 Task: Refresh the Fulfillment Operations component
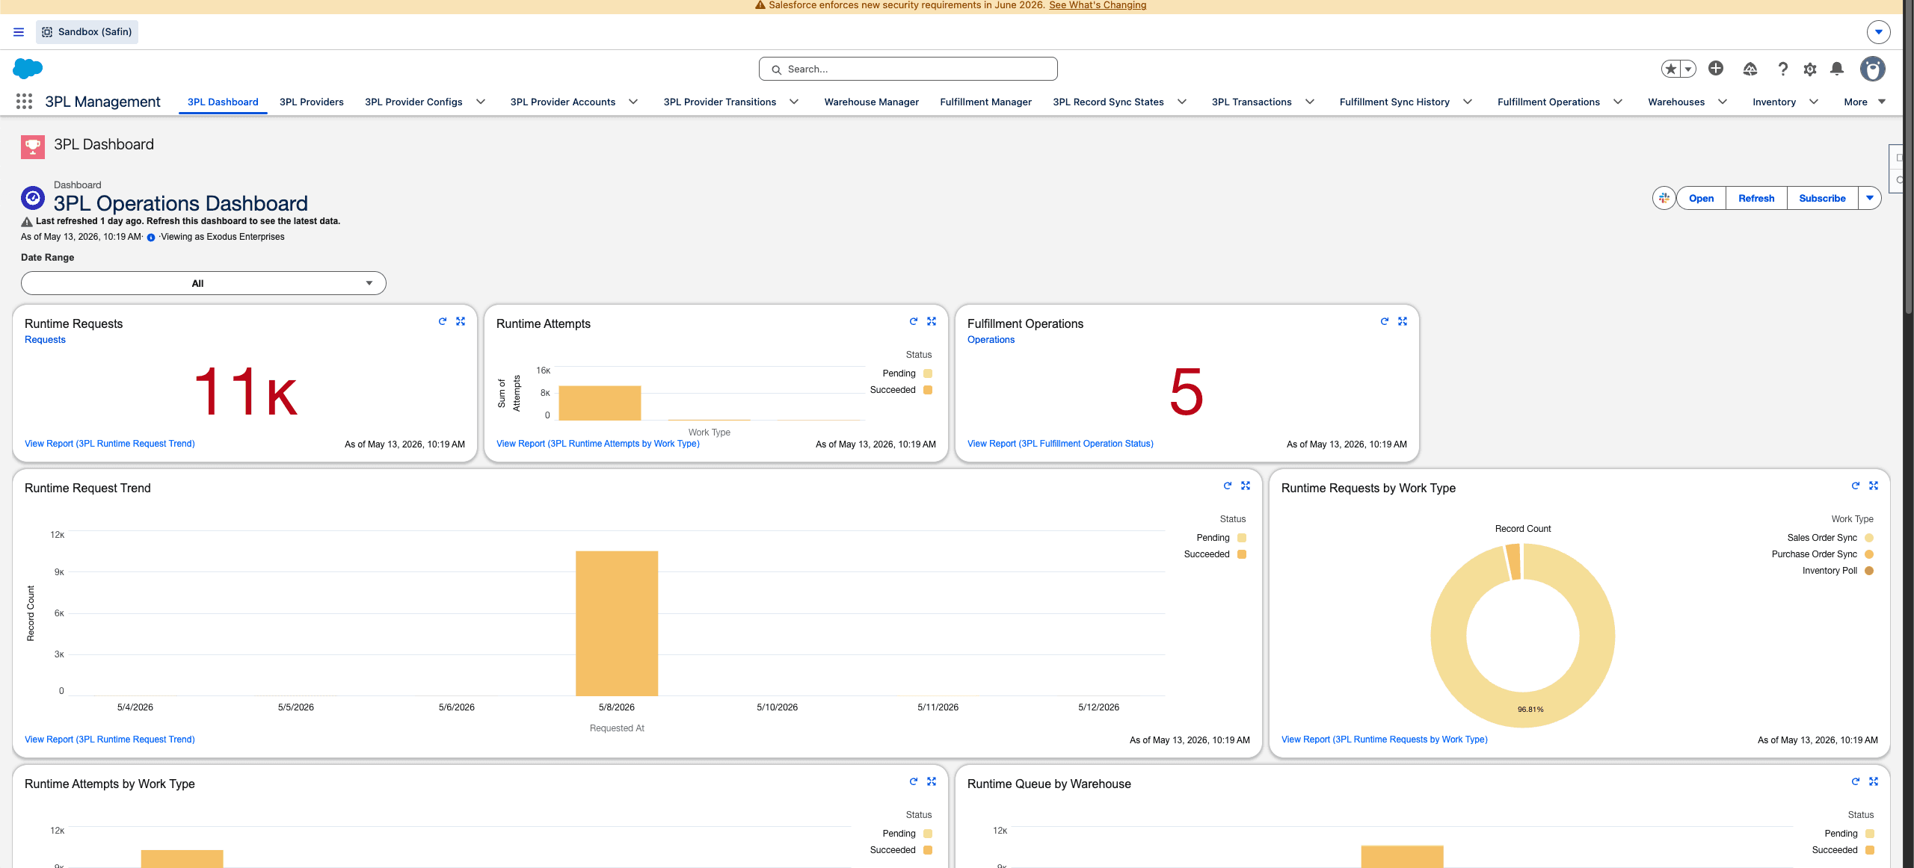click(1385, 321)
